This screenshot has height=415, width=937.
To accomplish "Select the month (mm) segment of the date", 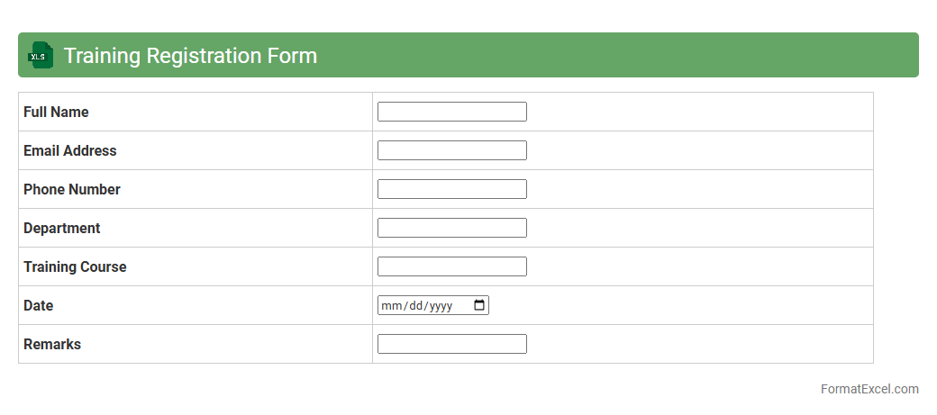I will coord(391,306).
